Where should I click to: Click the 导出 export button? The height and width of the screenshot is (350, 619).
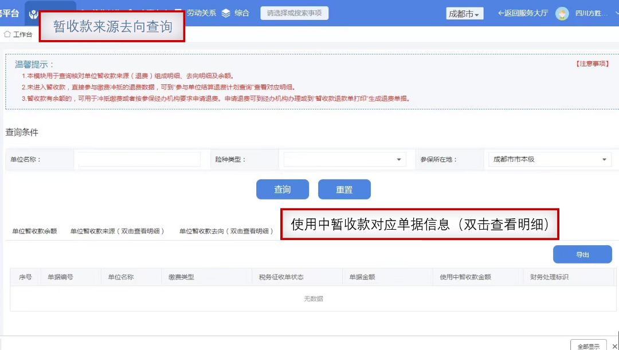[583, 254]
